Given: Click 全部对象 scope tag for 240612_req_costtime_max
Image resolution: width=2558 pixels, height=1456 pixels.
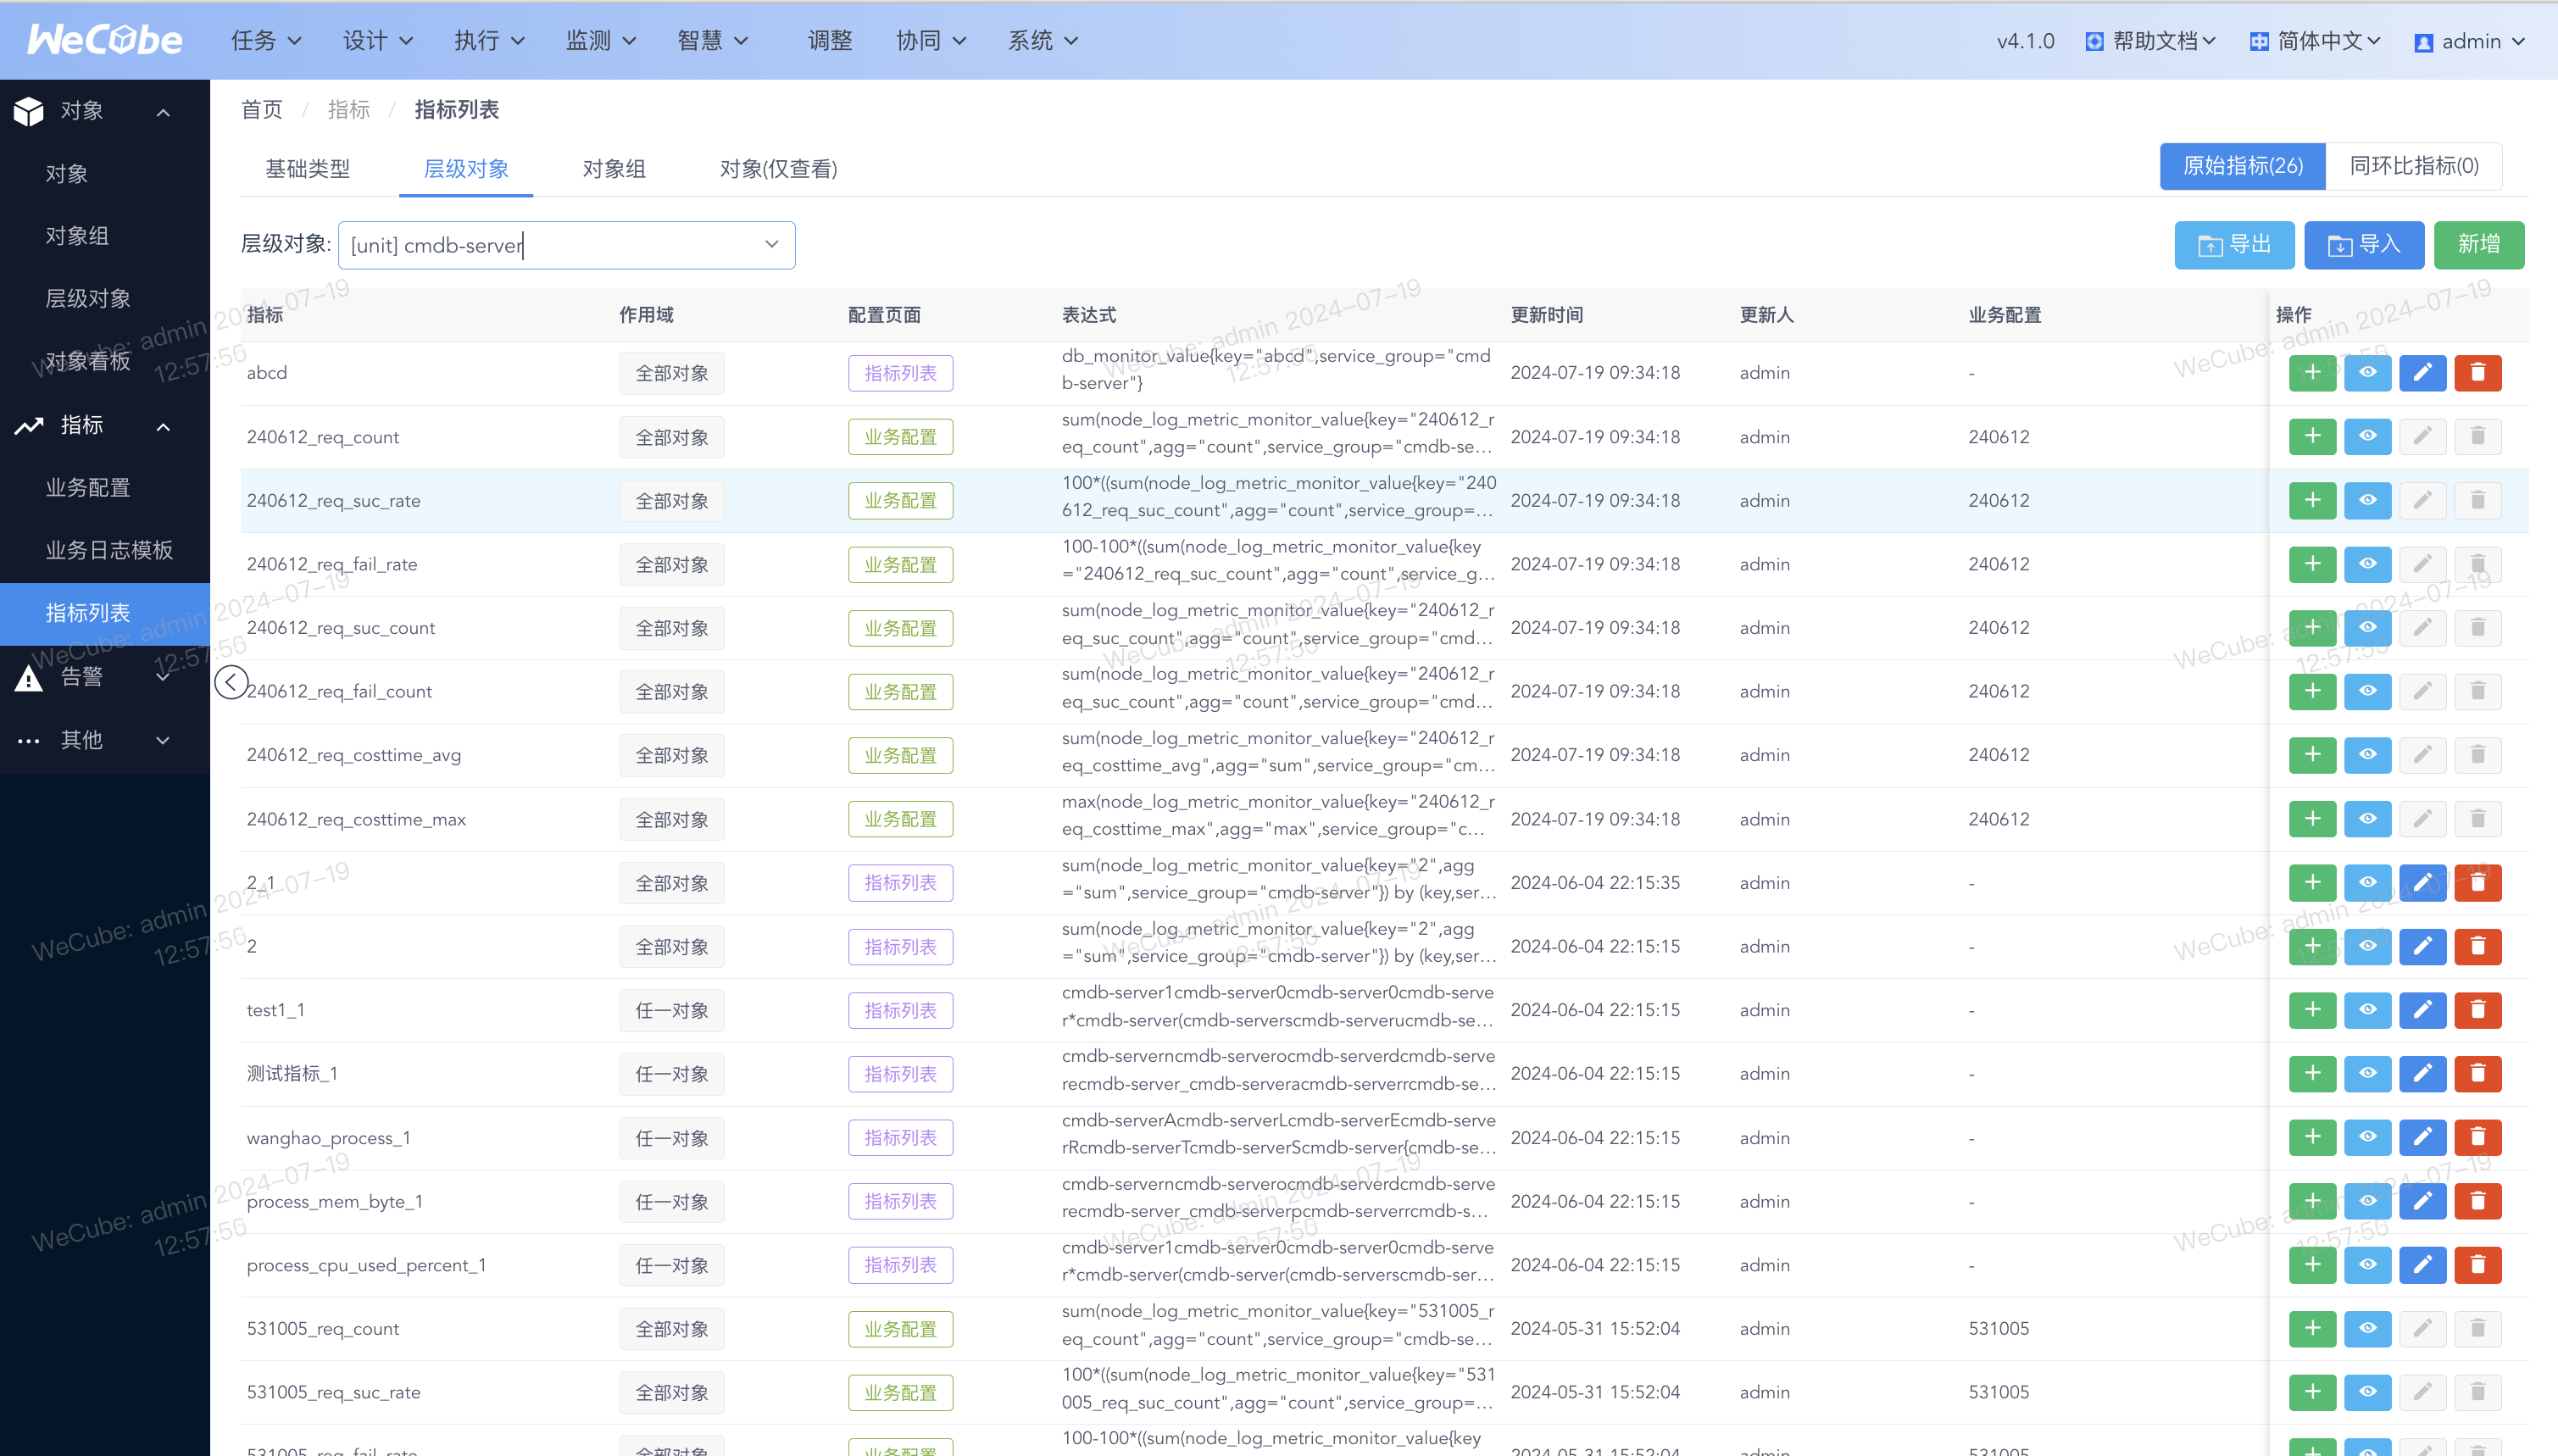Looking at the screenshot, I should point(672,819).
